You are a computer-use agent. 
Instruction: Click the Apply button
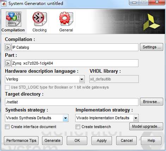click(x=102, y=140)
